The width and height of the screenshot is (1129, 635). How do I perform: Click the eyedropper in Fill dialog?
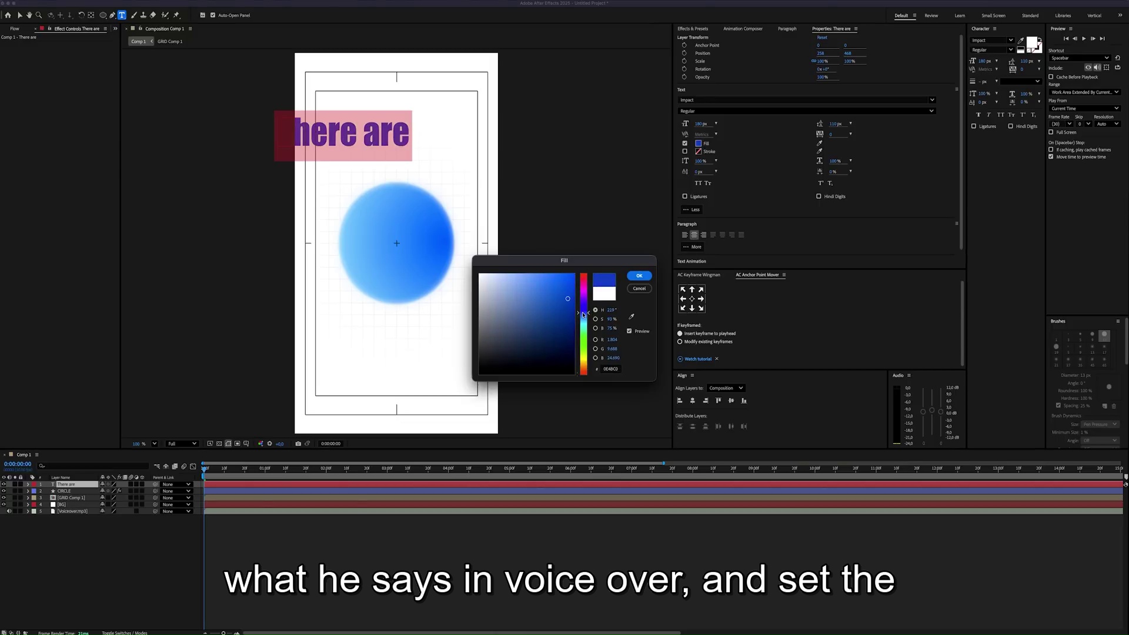point(632,317)
